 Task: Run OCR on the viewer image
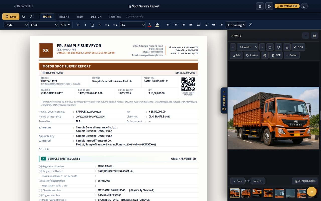[298, 47]
